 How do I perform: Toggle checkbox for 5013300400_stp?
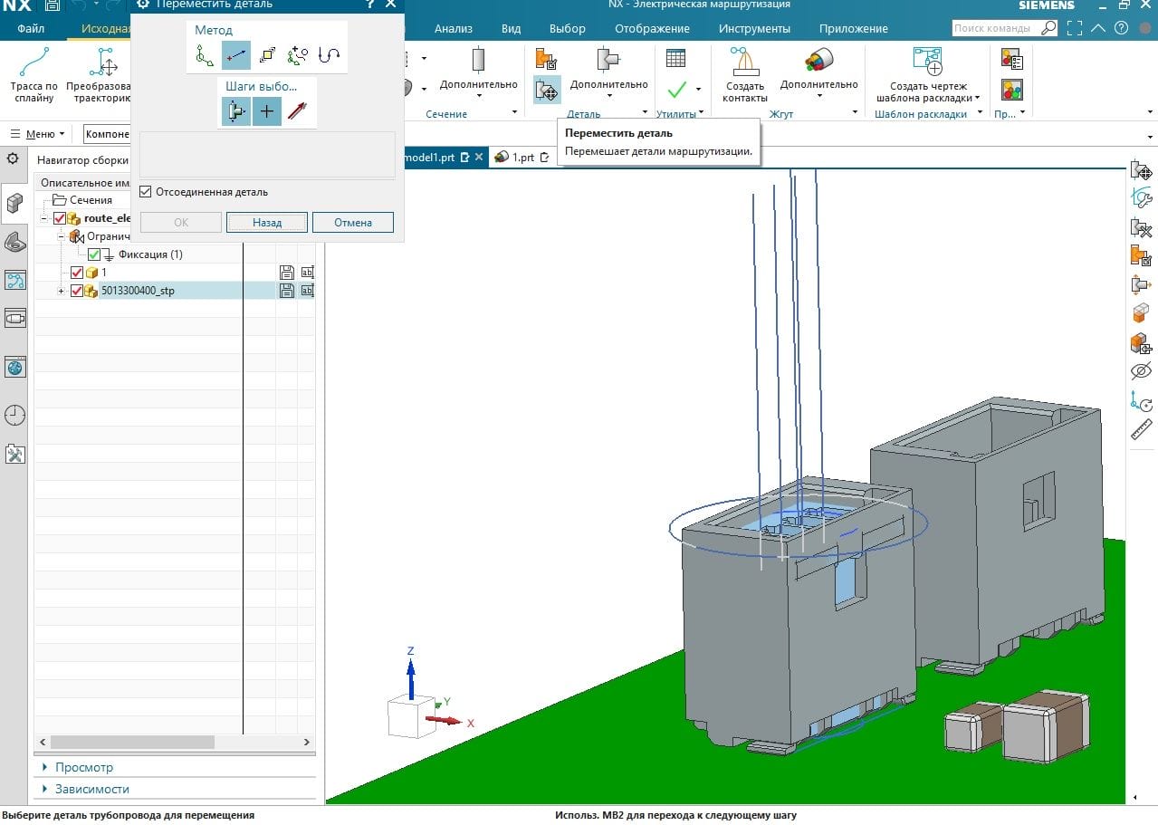coord(77,291)
